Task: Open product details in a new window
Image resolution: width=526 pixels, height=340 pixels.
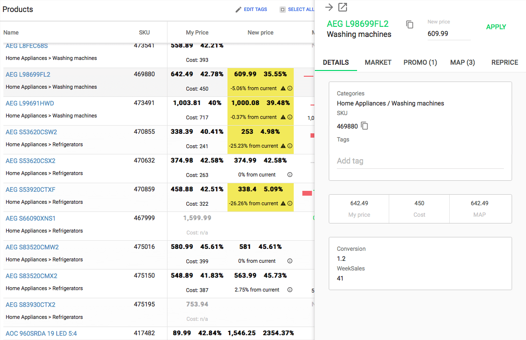Action: 343,7
